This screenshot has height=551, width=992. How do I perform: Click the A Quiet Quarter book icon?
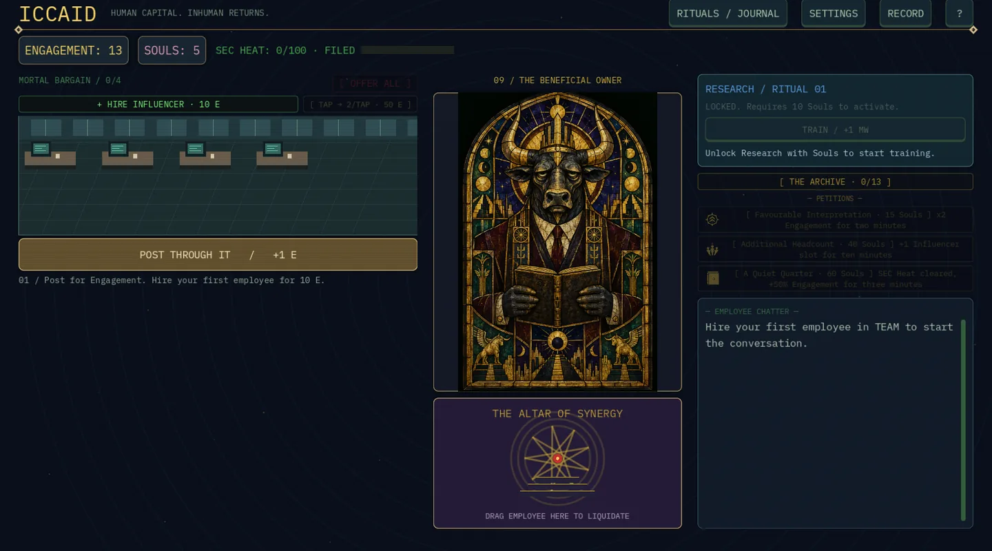pyautogui.click(x=712, y=278)
